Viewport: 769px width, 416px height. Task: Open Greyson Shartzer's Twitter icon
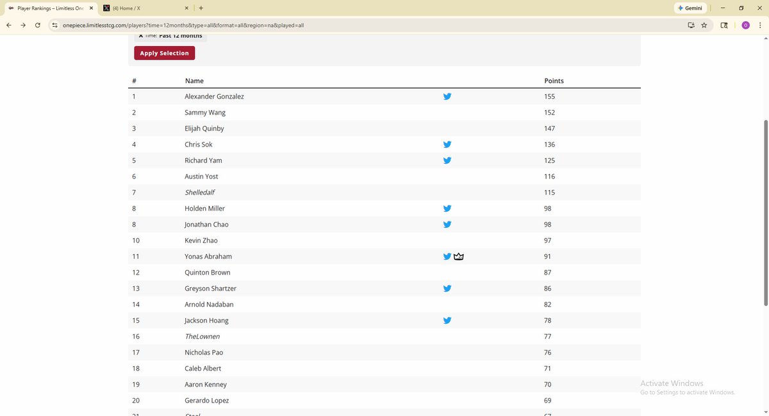(x=447, y=289)
